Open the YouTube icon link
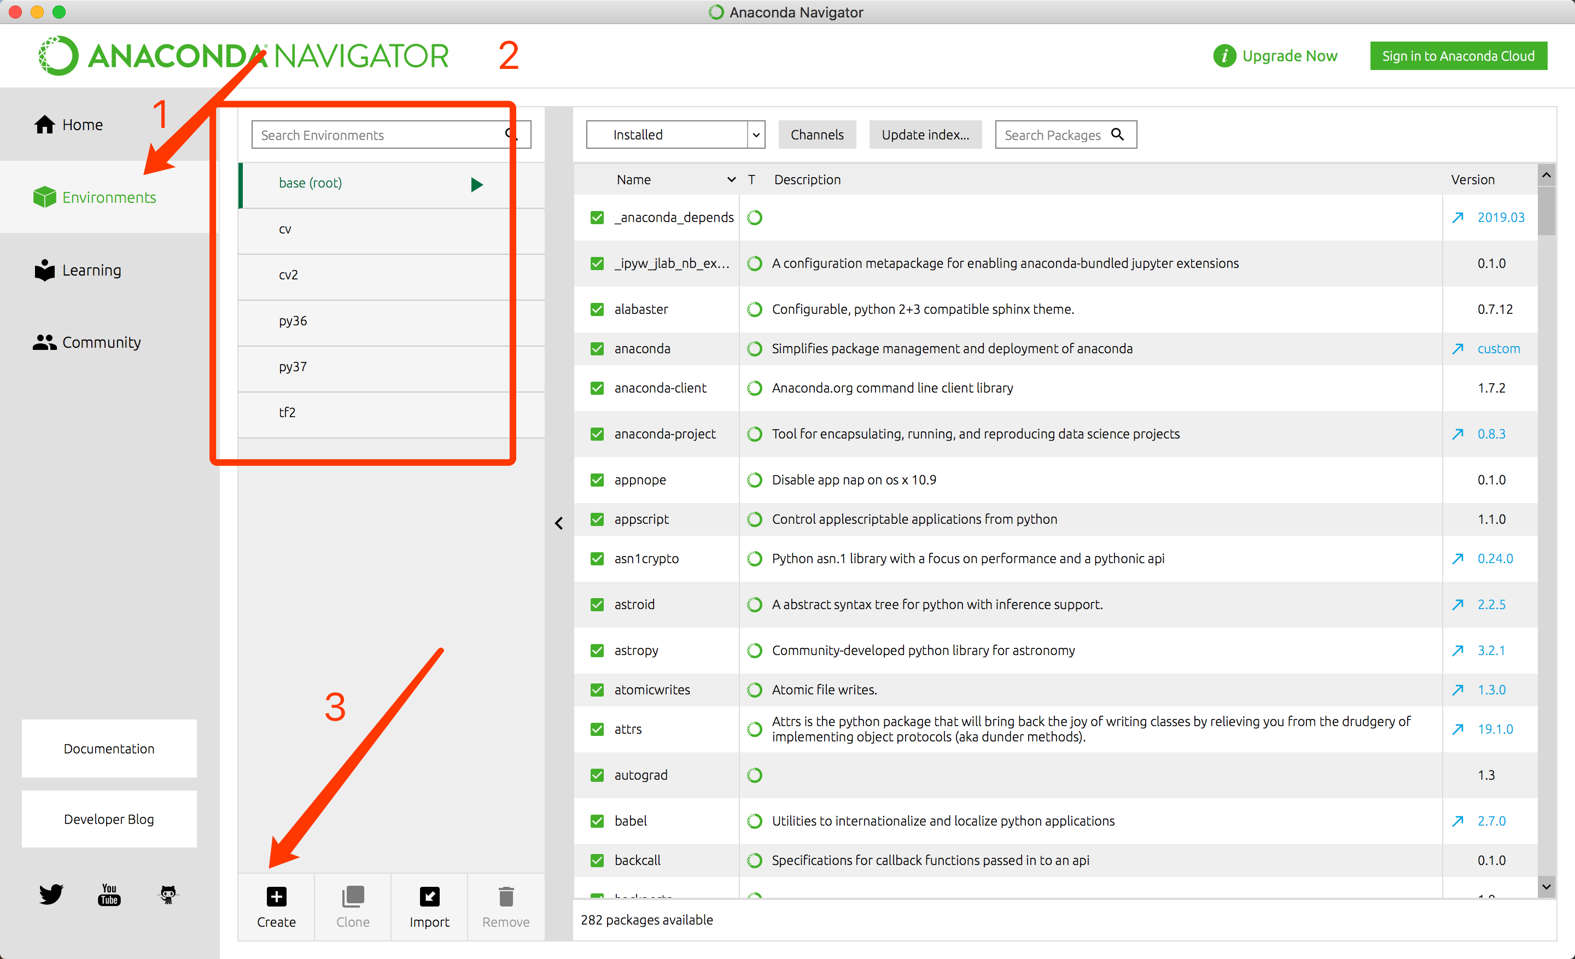 109,894
